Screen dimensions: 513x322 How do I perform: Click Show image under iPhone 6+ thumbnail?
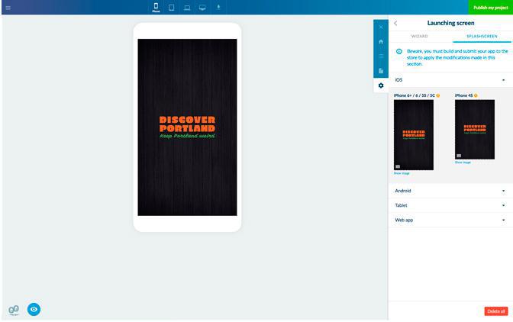(x=402, y=173)
